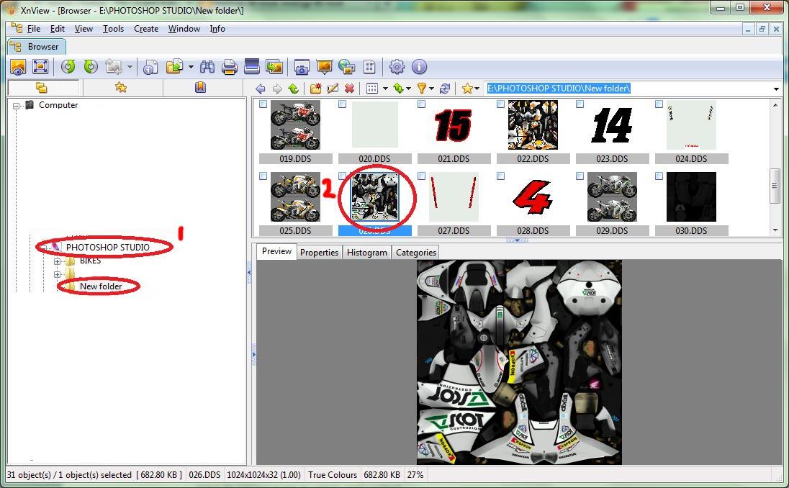Viewport: 789px width, 488px height.
Task: Click the web page globe icon
Action: tap(347, 66)
